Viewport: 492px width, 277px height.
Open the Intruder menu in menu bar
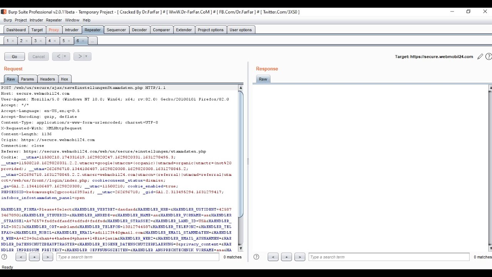37,20
